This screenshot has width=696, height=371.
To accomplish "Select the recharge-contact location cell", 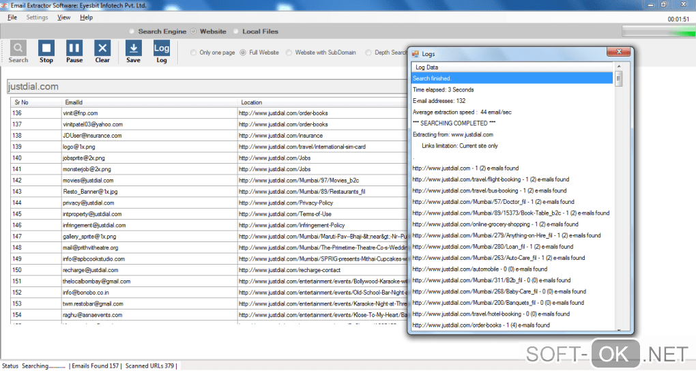I will point(323,270).
